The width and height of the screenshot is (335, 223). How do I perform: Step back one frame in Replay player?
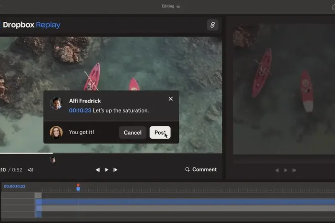click(98, 170)
